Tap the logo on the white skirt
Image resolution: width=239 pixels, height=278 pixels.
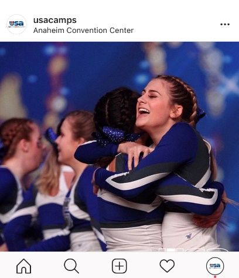189,236
